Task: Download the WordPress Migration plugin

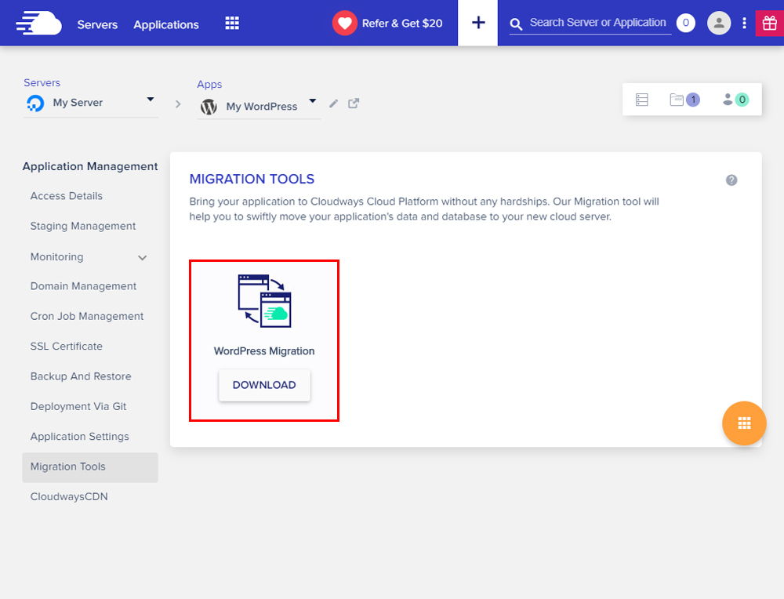Action: 264,385
